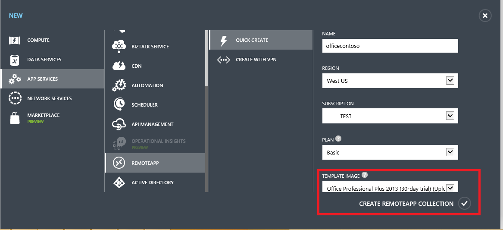Viewport: 503px width, 230px height.
Task: Choose APP SERVICES category
Action: click(52, 79)
